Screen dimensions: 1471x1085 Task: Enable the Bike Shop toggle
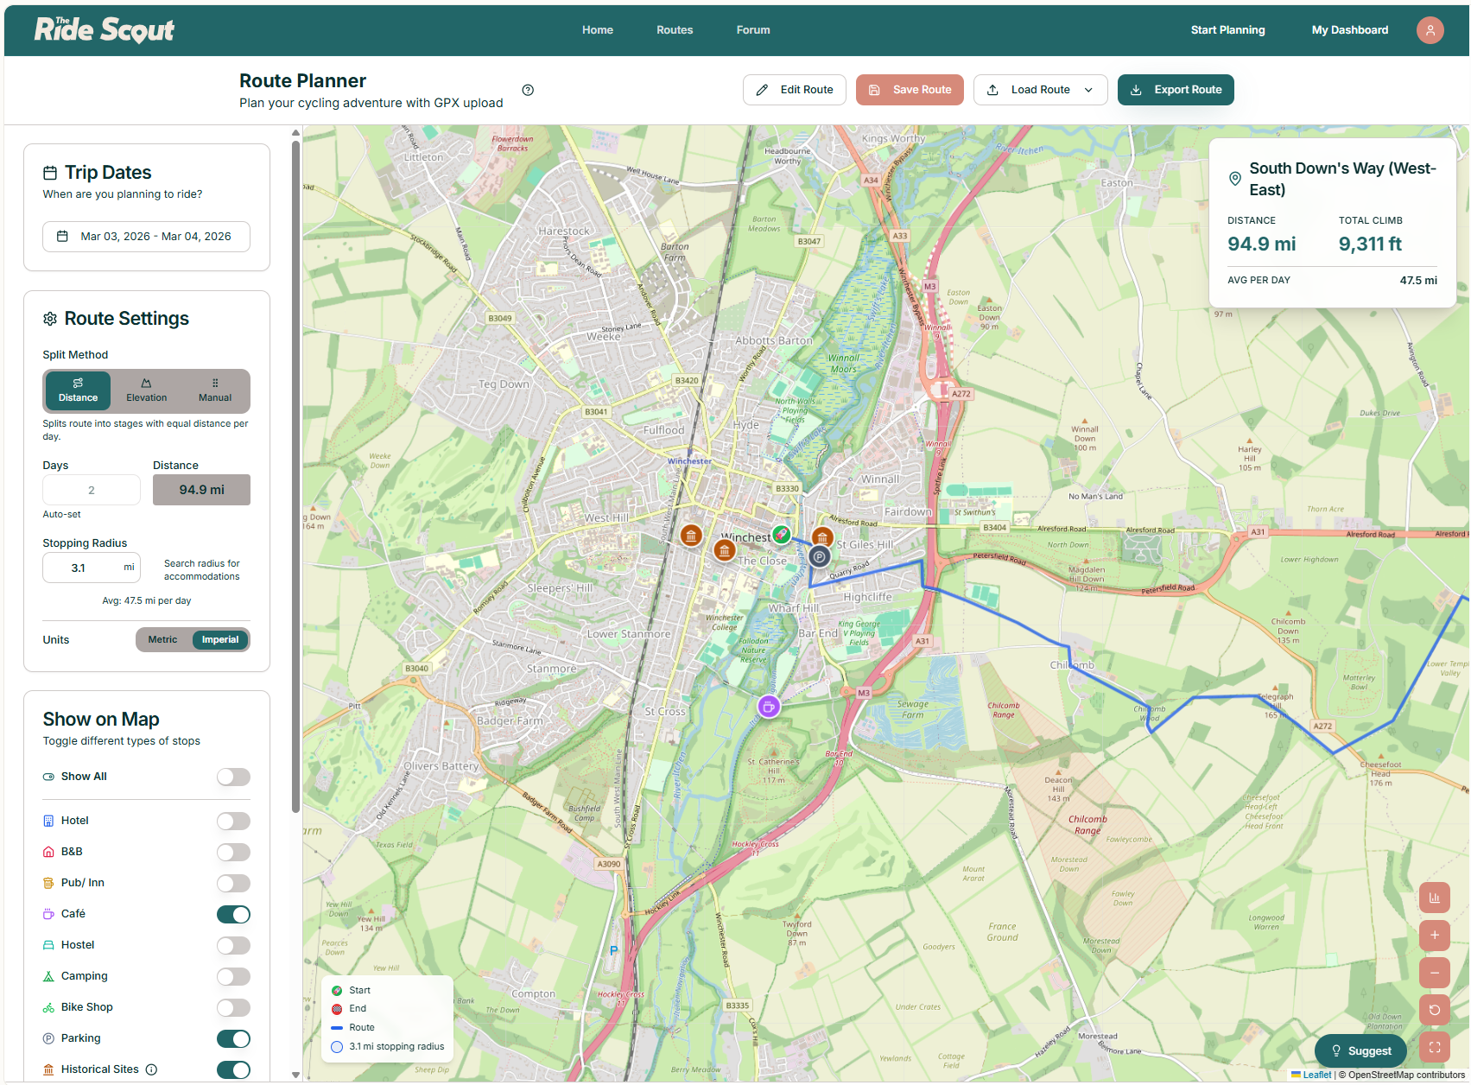click(233, 1007)
